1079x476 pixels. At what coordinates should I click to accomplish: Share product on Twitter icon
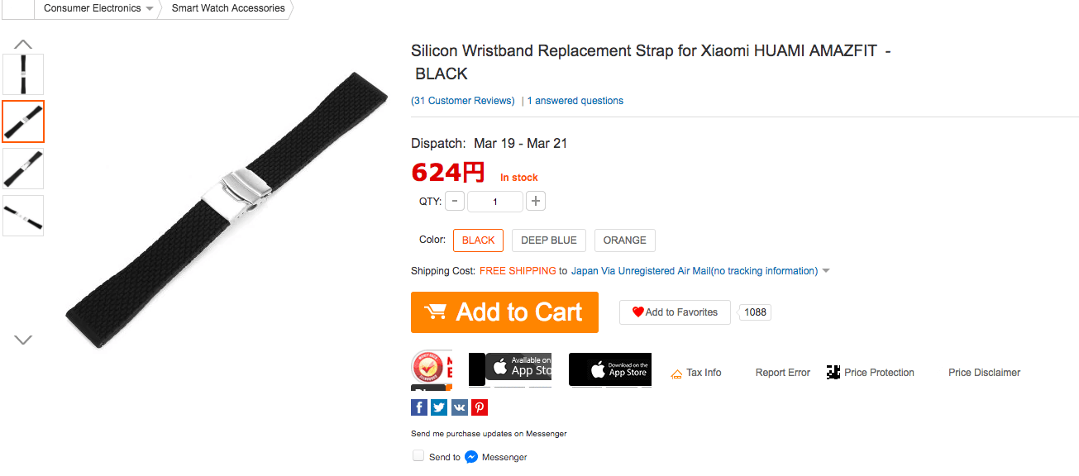pyautogui.click(x=439, y=407)
